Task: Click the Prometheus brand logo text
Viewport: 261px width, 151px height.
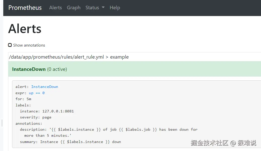Action: 25,8
